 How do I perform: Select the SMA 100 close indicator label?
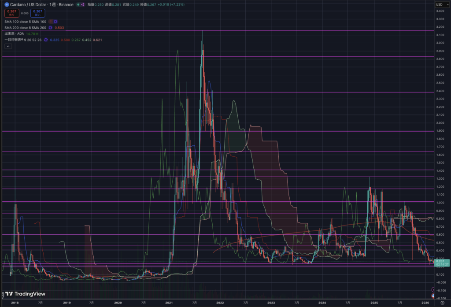click(25, 21)
